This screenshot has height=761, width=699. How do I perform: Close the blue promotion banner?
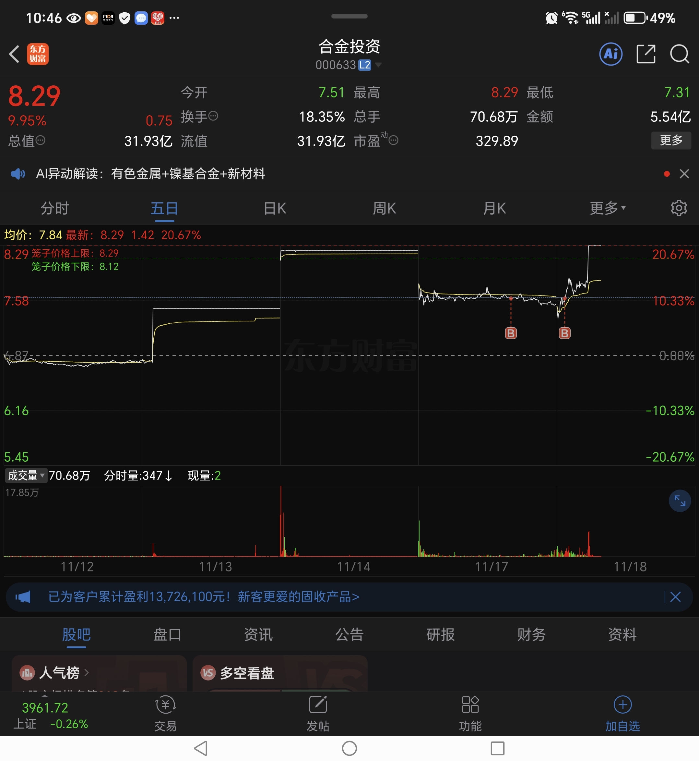point(675,597)
